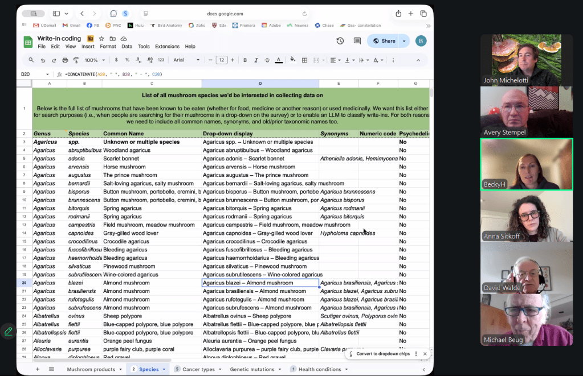This screenshot has width=583, height=376.
Task: Toggle strikethrough formatting
Action: pyautogui.click(x=267, y=60)
